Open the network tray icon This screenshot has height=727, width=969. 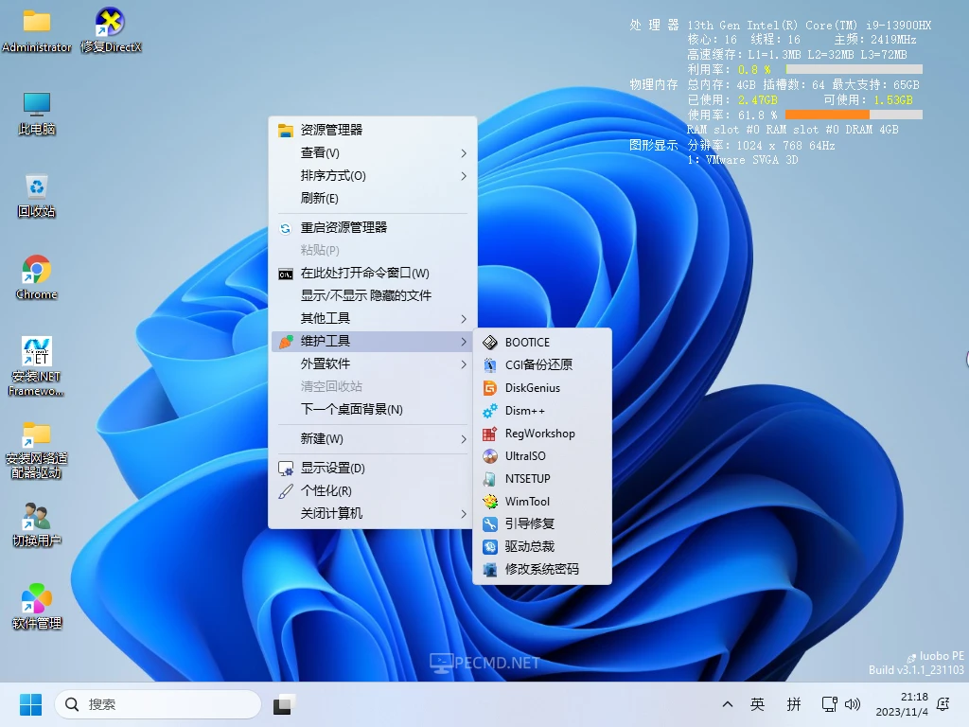(829, 704)
